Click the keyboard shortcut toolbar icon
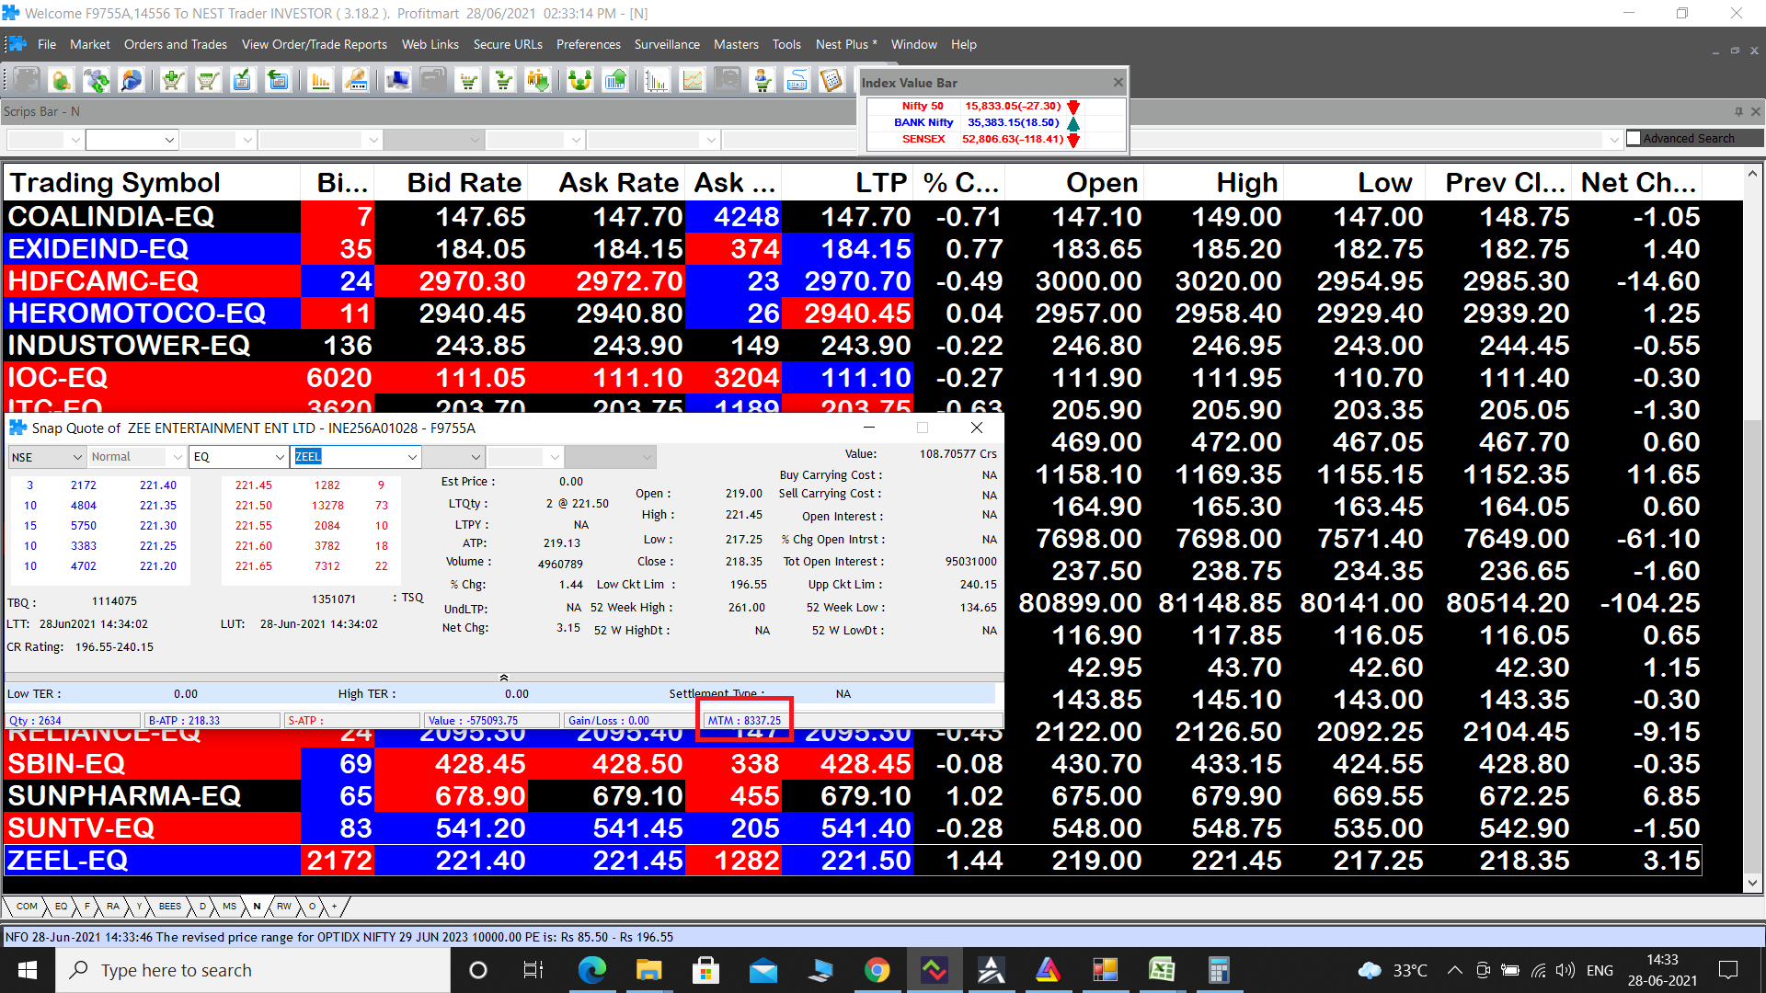 click(x=797, y=81)
